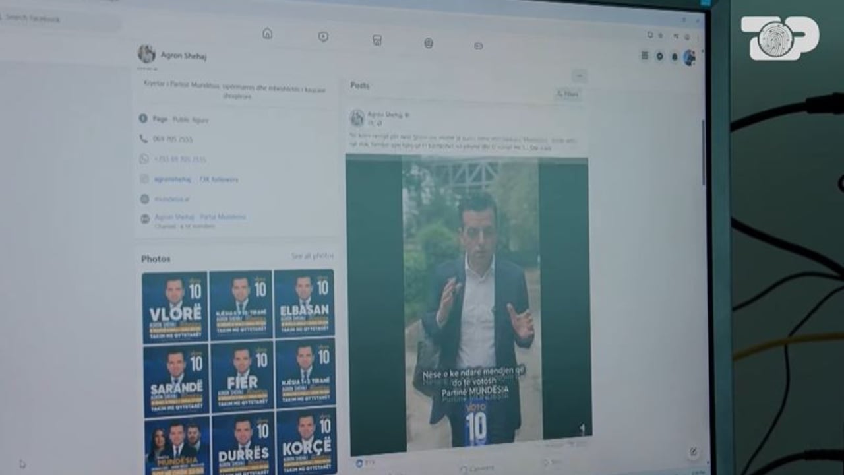Open the MUNDËSIA group photo thumbnail

tap(177, 447)
